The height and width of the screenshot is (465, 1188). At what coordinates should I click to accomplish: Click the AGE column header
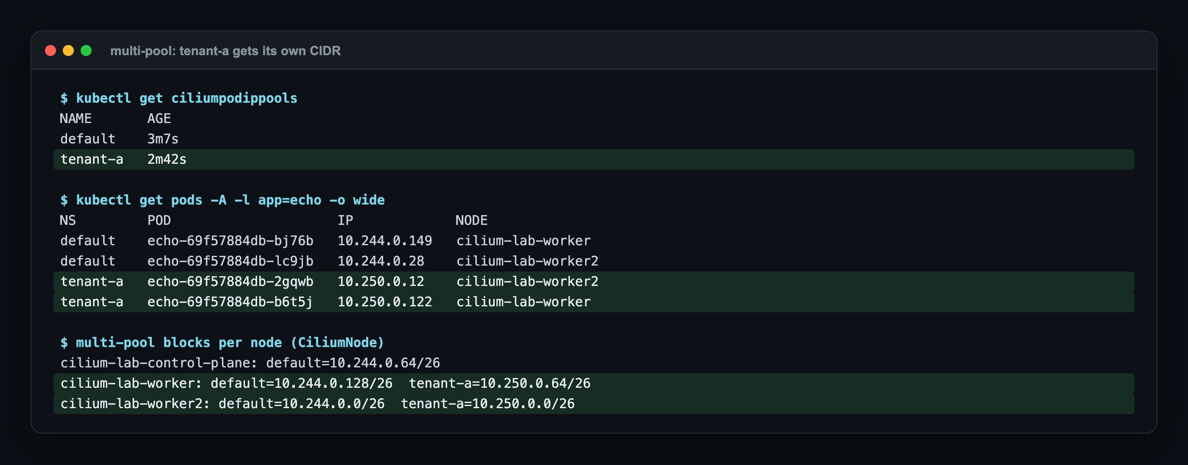[x=159, y=118]
